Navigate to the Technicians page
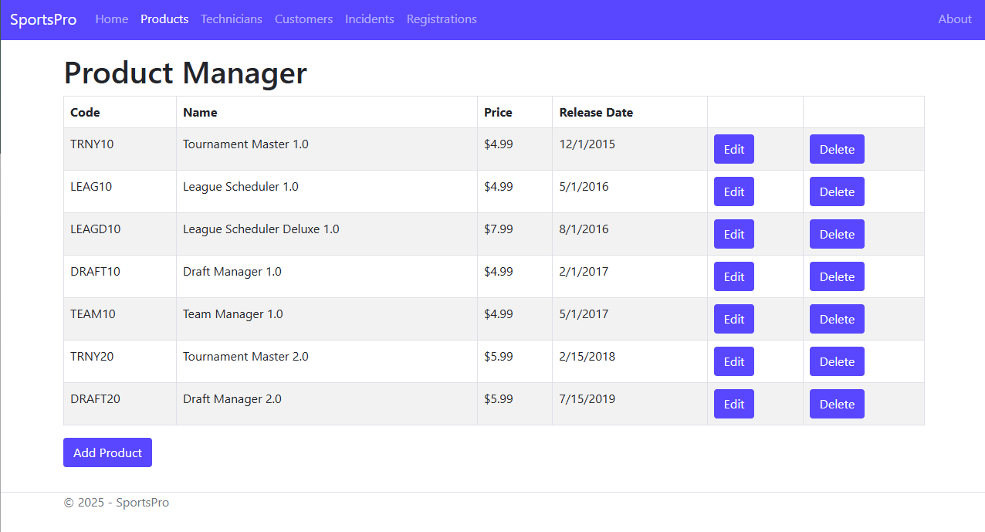985x532 pixels. point(232,19)
